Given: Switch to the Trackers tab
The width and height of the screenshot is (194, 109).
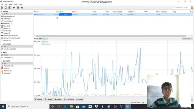Looking at the screenshot, I should pyautogui.click(x=48, y=99).
